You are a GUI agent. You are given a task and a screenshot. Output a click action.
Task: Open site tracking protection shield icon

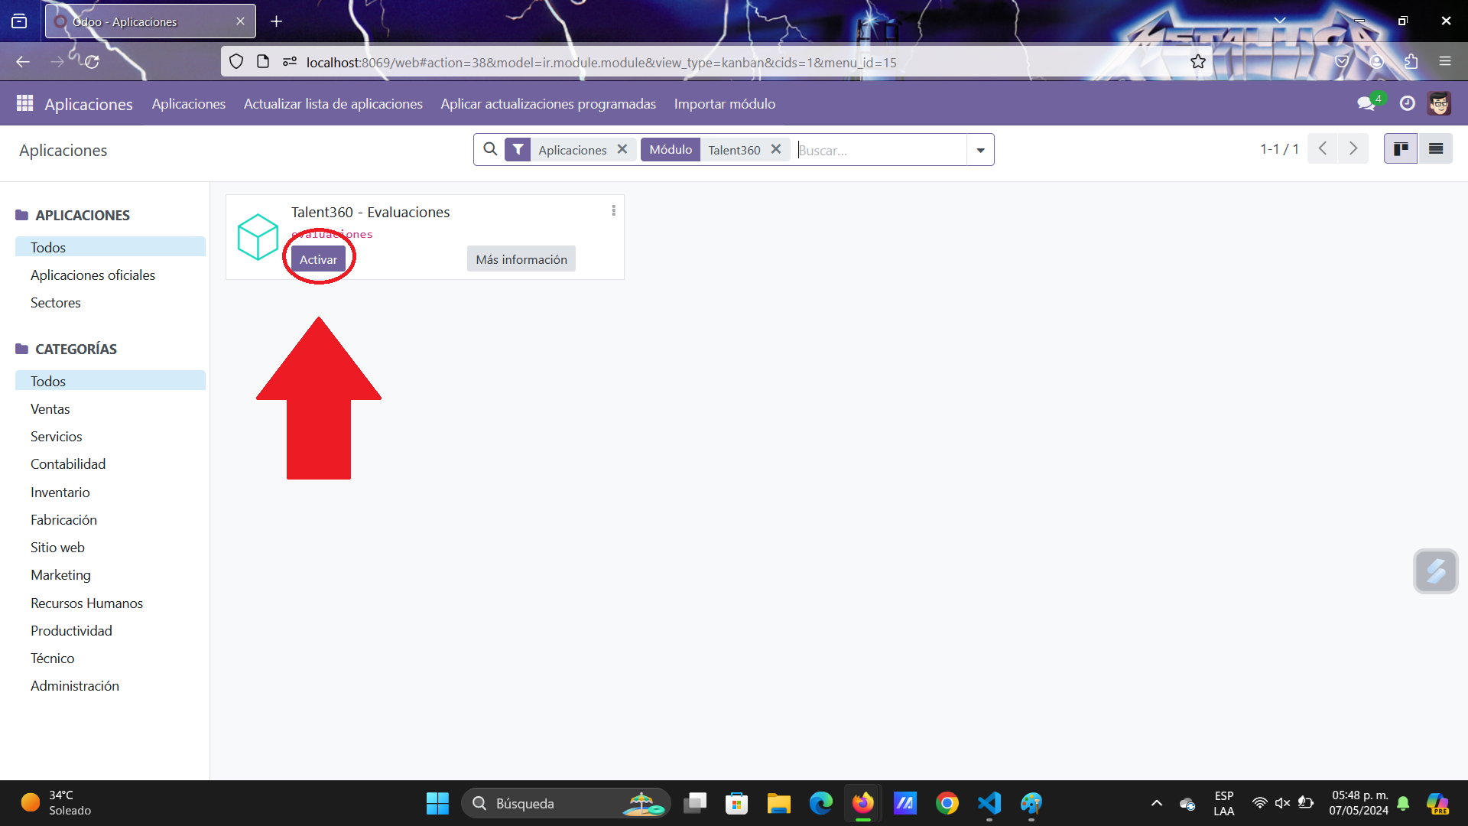pos(236,62)
